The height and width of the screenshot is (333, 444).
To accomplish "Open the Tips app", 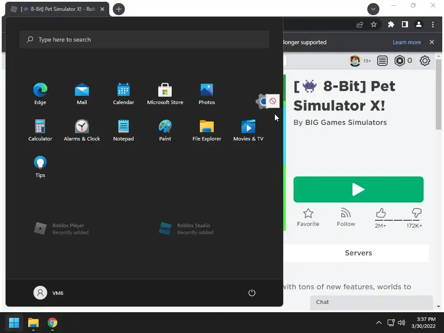I will pyautogui.click(x=40, y=167).
